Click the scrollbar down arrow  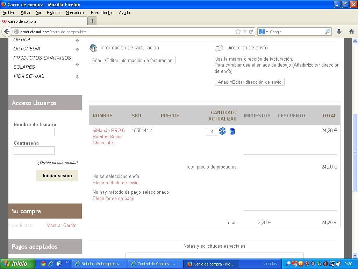point(355,255)
